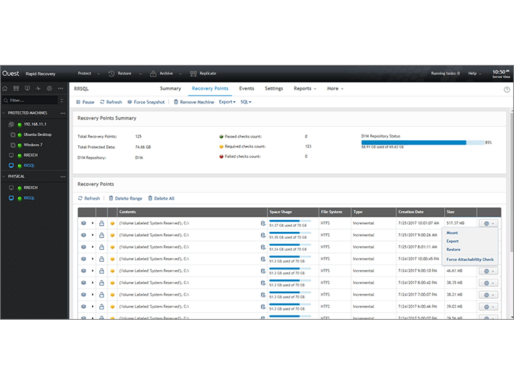Viewport: 514px width, 384px height.
Task: Click lock icon on 7/24/2017 9:00:10 PM row
Action: click(102, 271)
